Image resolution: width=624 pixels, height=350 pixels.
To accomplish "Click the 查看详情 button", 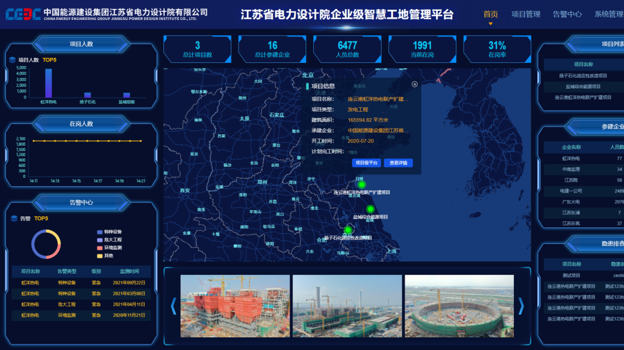I will pos(398,163).
